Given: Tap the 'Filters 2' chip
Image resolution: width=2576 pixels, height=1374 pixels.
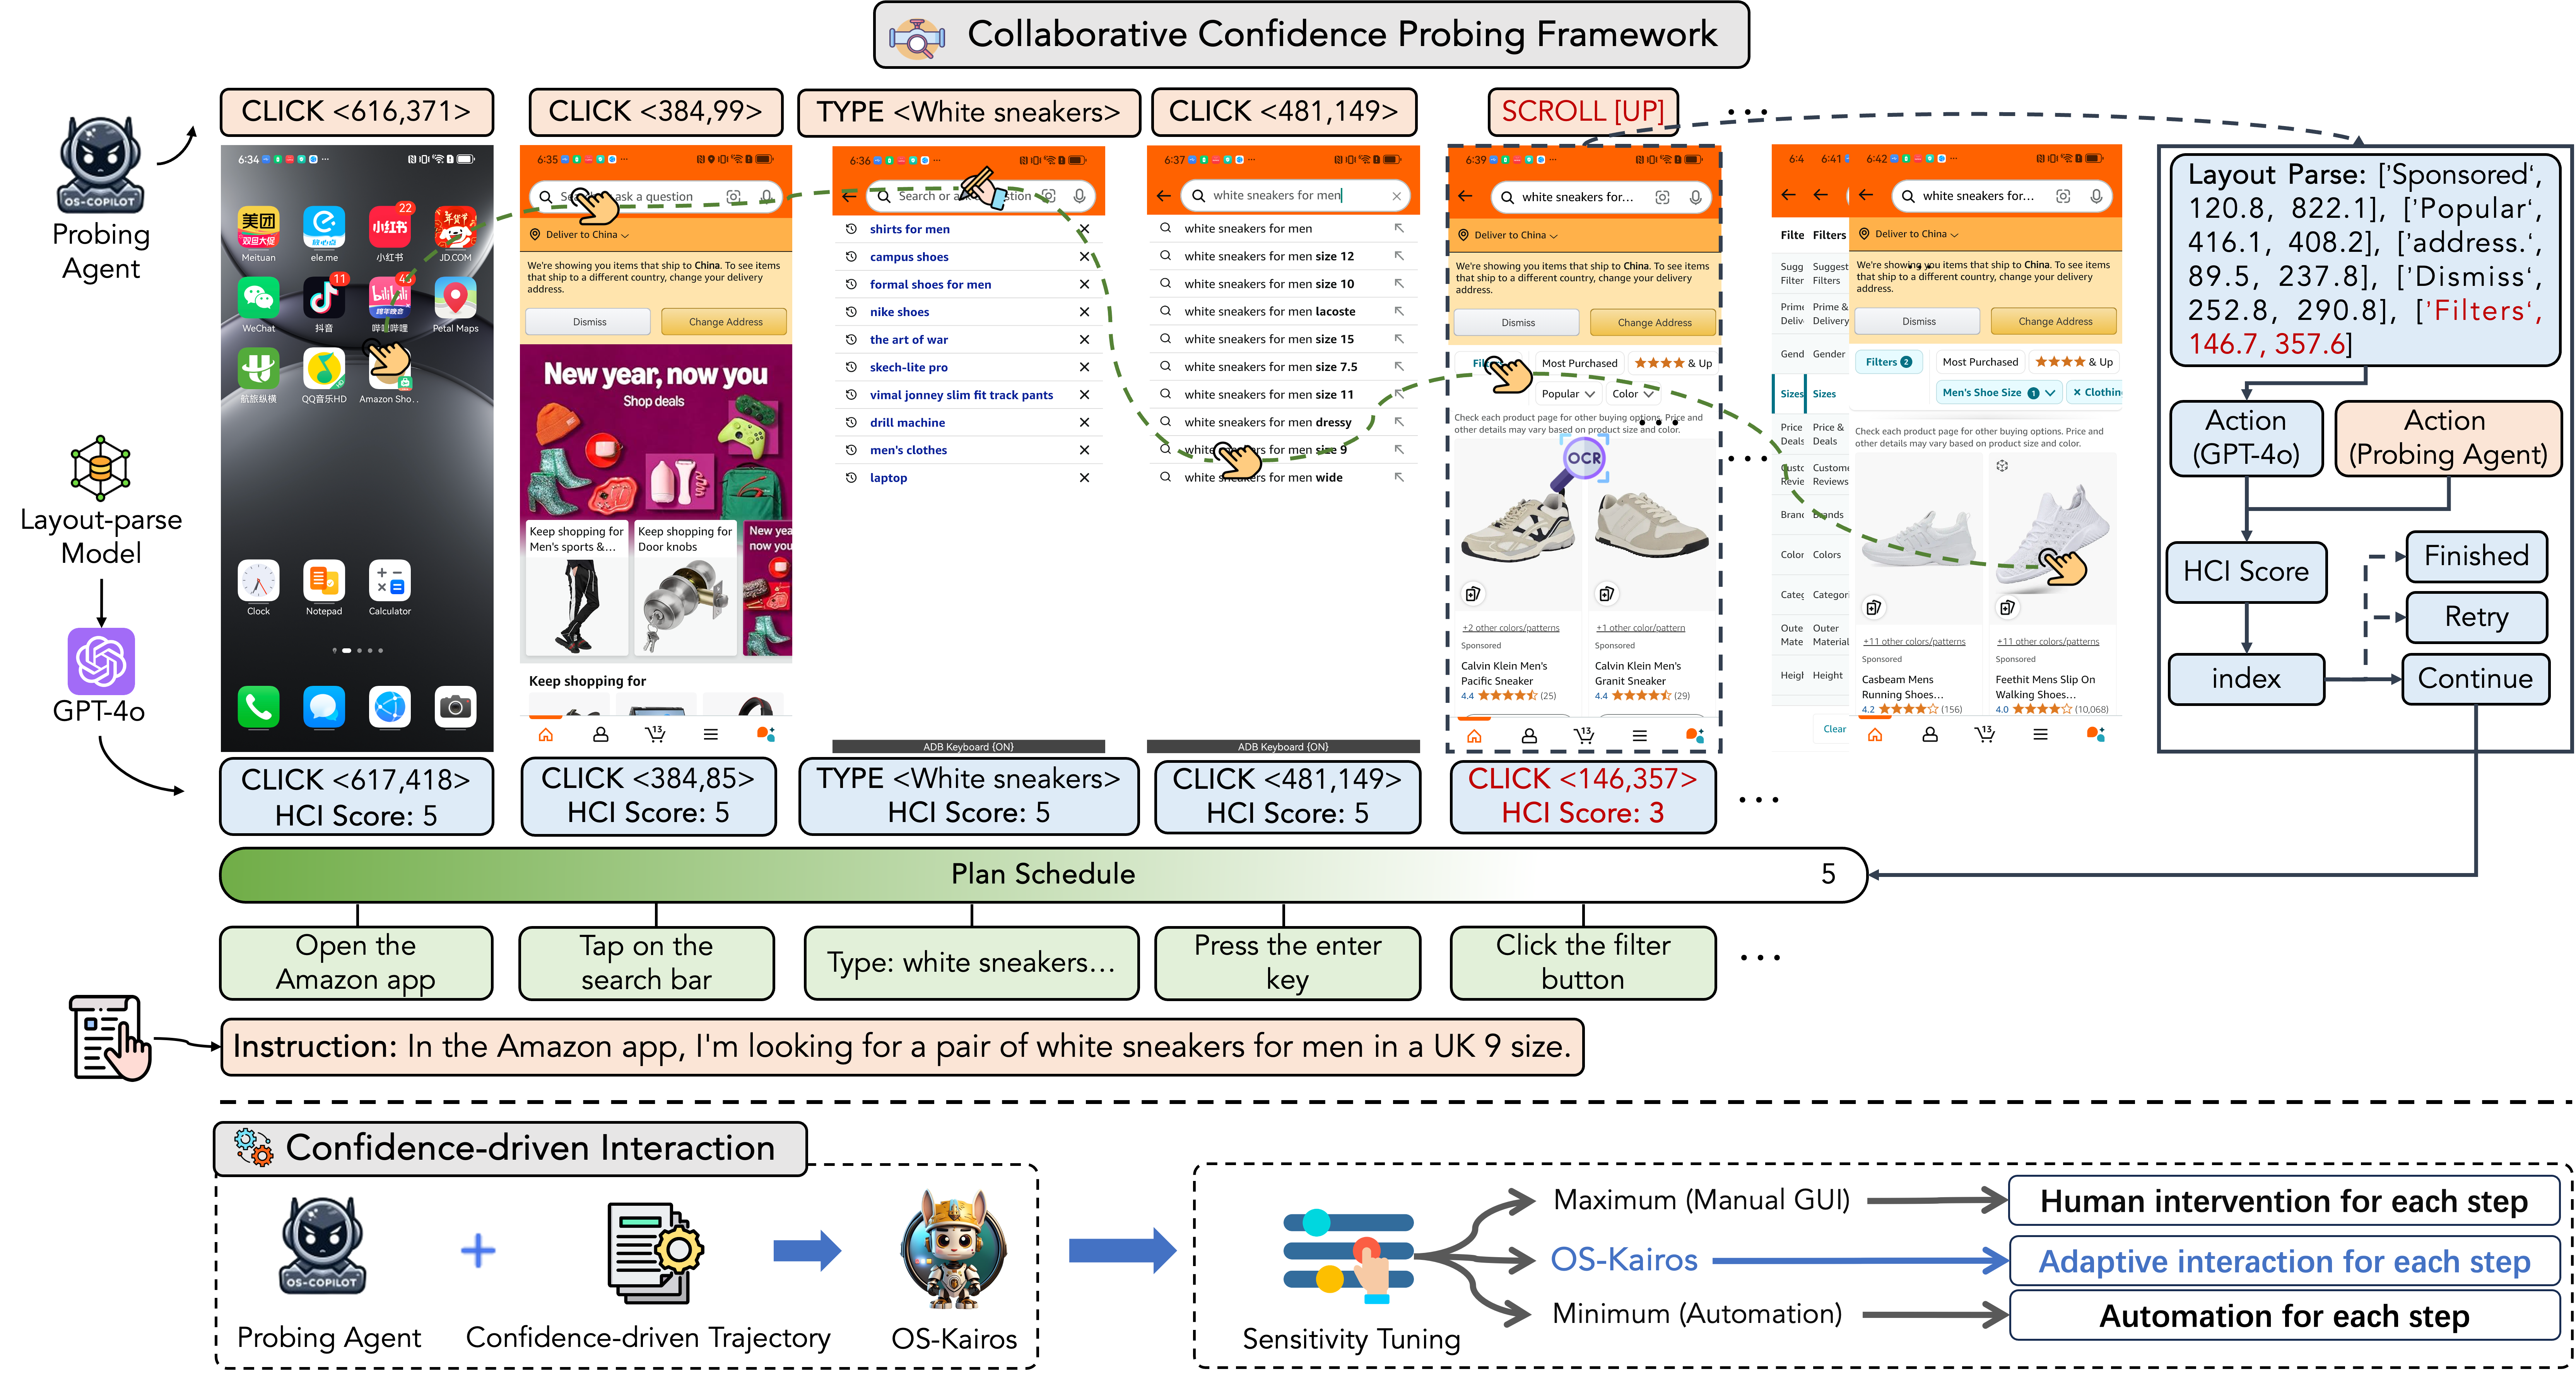Looking at the screenshot, I should click(x=1888, y=362).
